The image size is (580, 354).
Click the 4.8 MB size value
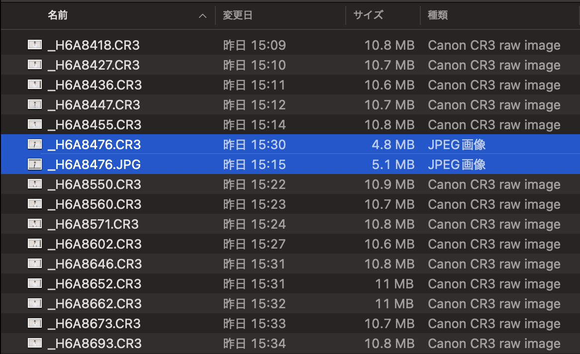tap(393, 145)
